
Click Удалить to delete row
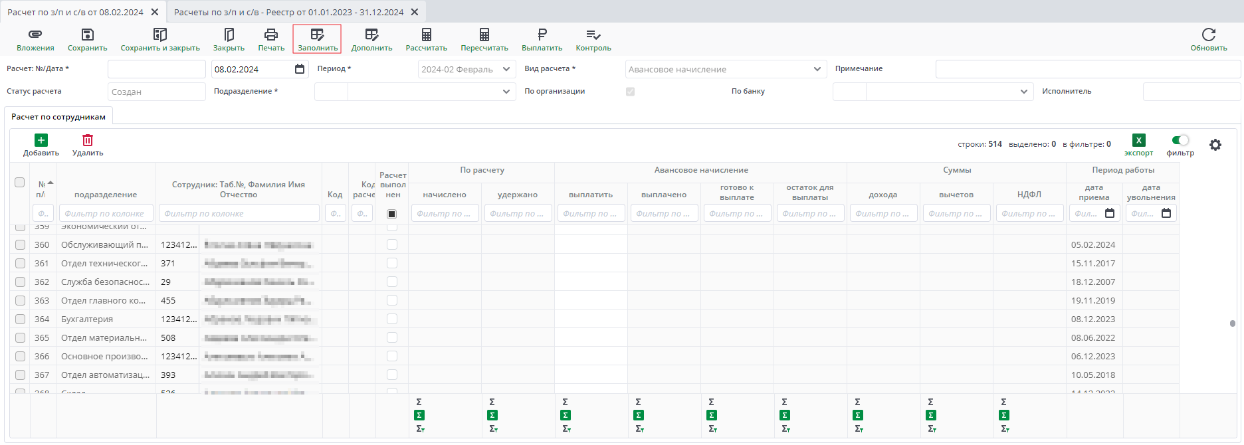pos(88,141)
